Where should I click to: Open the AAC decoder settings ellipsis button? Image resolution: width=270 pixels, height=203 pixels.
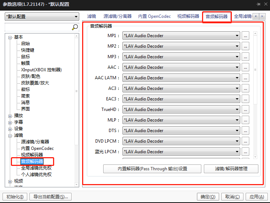pyautogui.click(x=246, y=67)
